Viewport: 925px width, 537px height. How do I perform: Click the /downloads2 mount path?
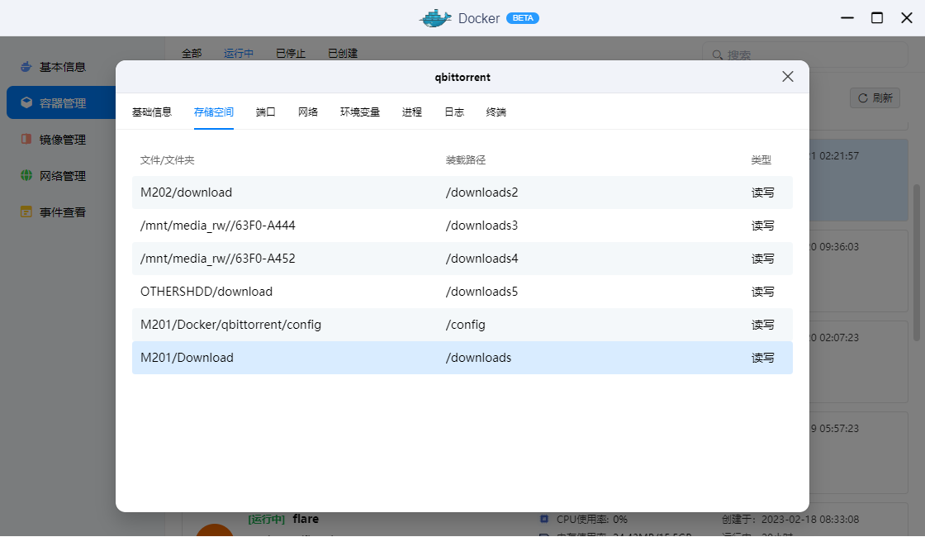coord(482,192)
